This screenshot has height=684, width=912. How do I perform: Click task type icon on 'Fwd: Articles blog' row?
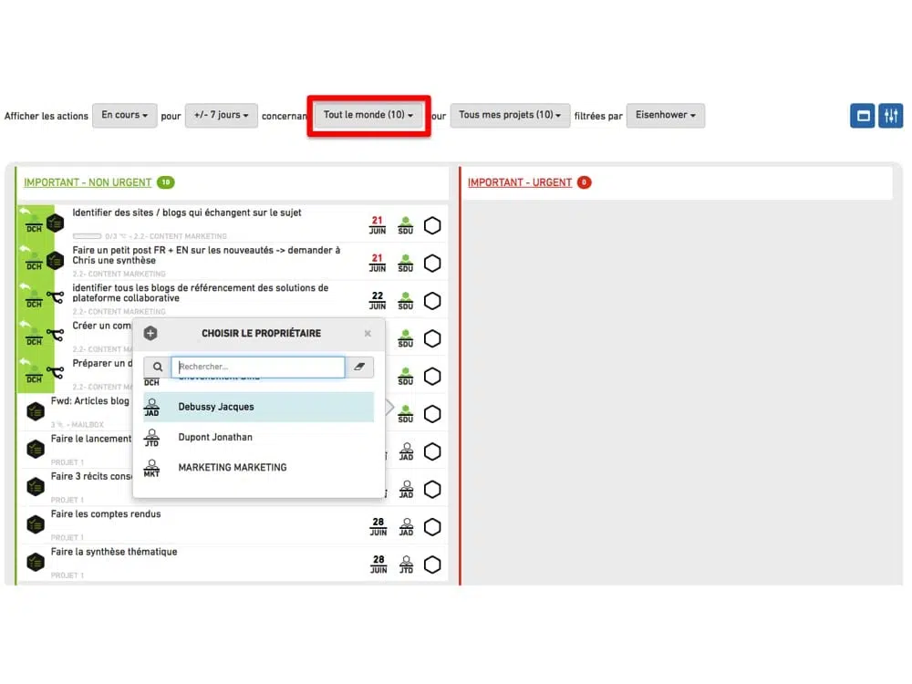click(36, 412)
